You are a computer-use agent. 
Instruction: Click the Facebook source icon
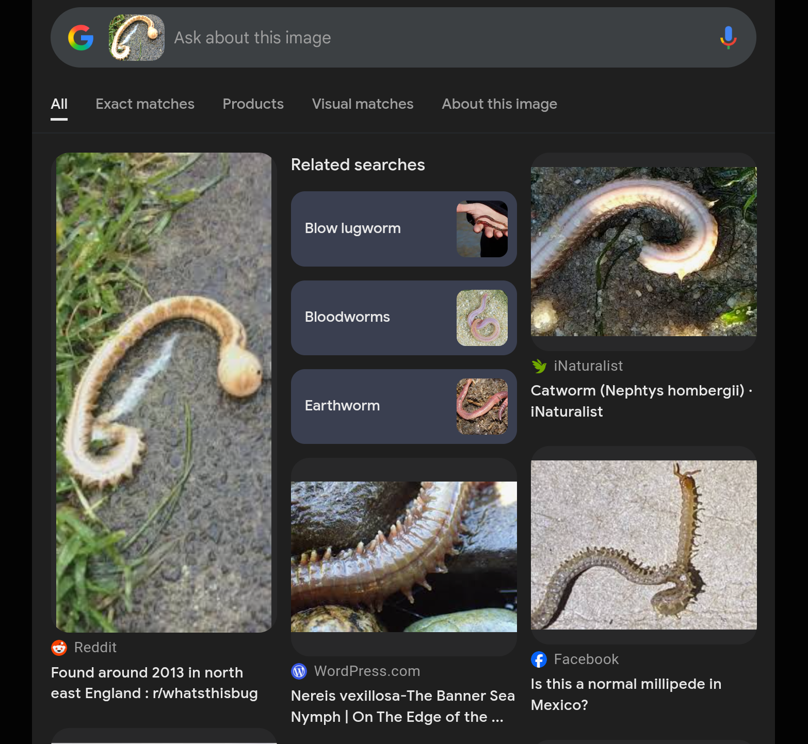tap(539, 659)
